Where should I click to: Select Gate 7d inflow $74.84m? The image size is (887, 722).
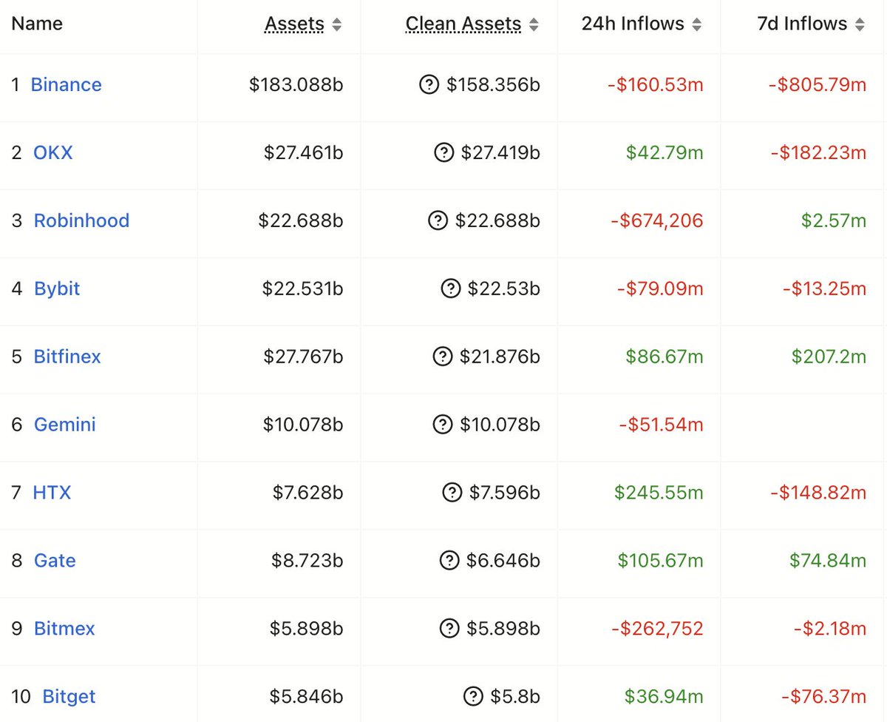tap(828, 561)
